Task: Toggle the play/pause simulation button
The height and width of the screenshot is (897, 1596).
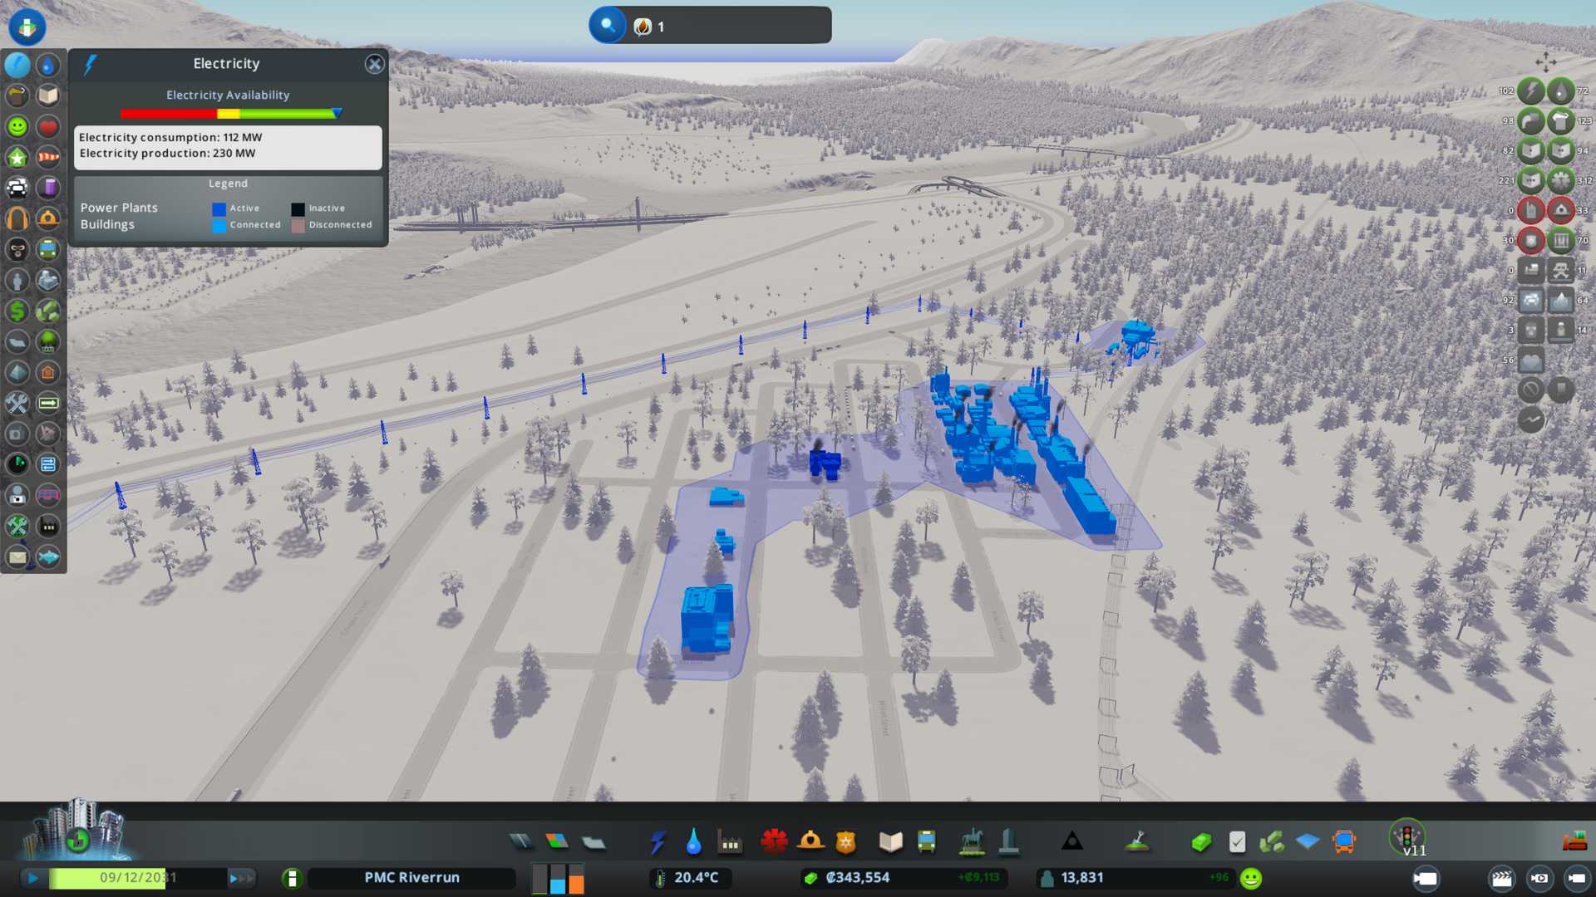Action: pos(33,878)
